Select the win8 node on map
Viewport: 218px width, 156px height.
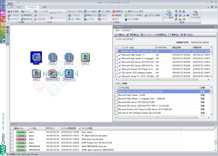36,75
